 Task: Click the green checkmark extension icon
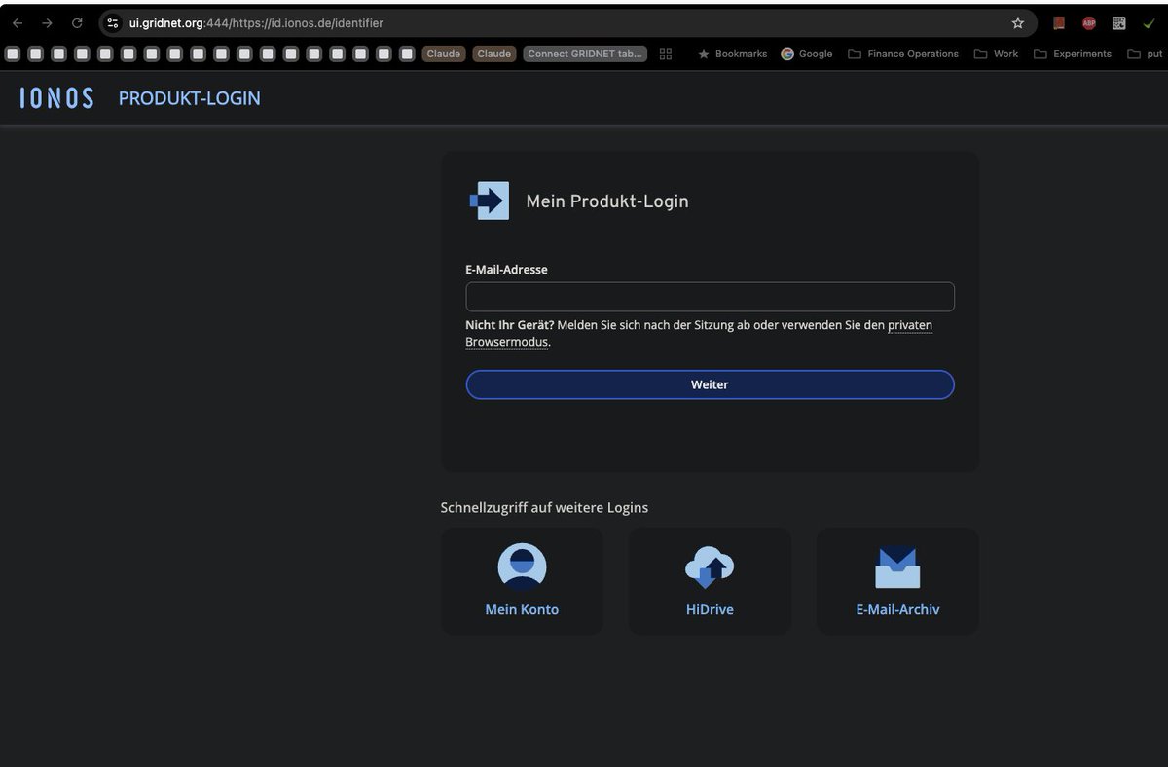(x=1149, y=23)
